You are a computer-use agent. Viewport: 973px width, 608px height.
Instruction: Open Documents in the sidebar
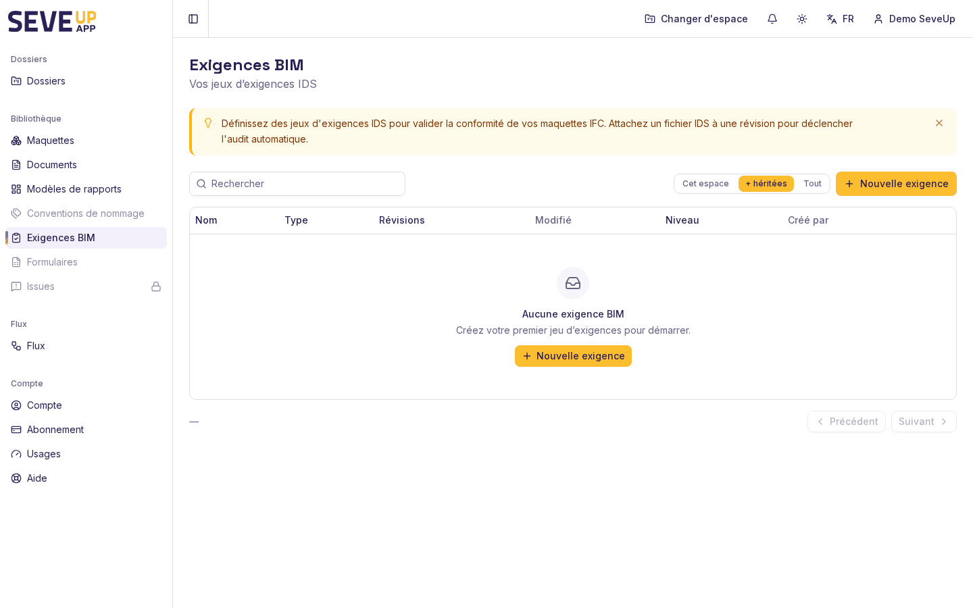click(86, 165)
